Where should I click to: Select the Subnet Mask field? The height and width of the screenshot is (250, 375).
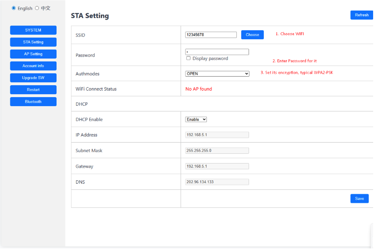[x=217, y=150]
